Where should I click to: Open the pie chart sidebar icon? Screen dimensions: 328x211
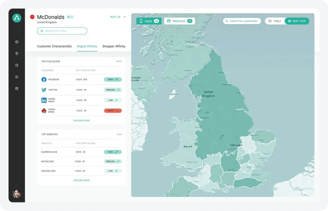click(x=17, y=65)
